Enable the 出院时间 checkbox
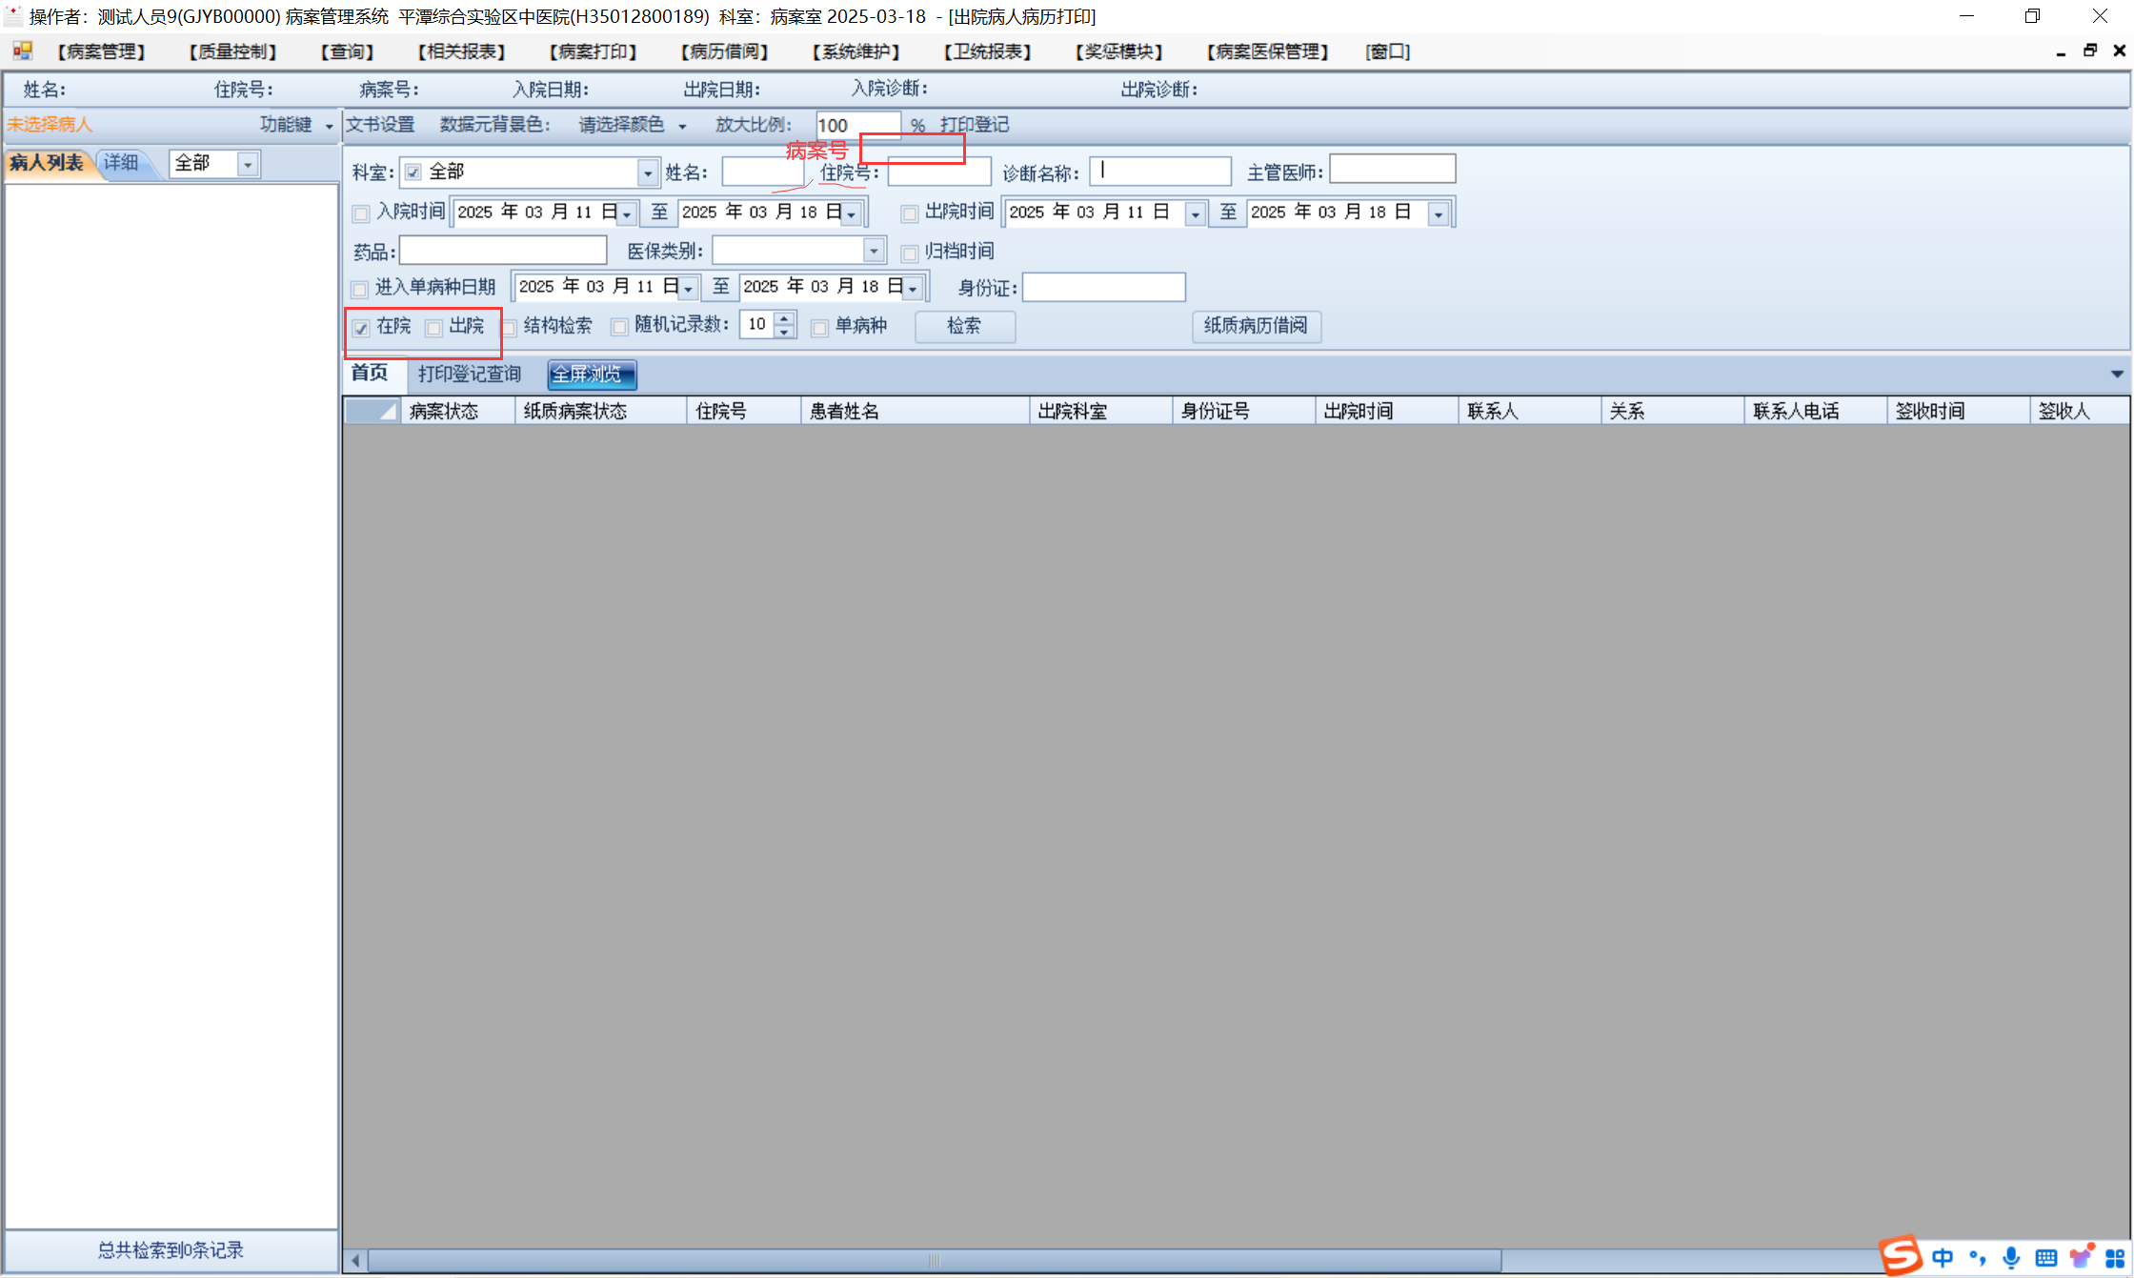This screenshot has height=1278, width=2134. [910, 213]
